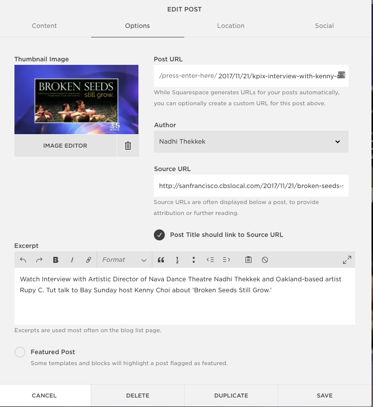Remove formatting from excerpt

264,260
